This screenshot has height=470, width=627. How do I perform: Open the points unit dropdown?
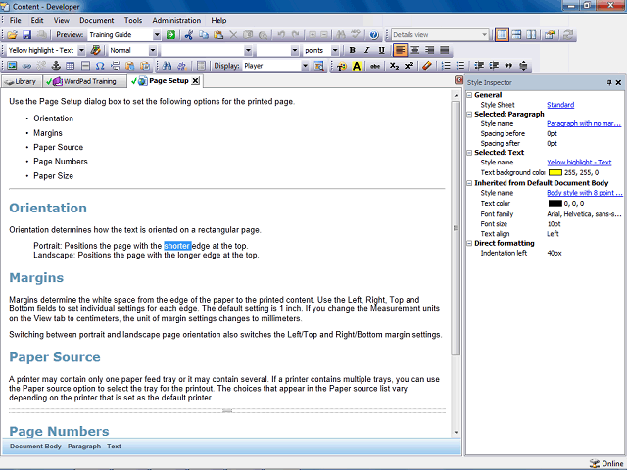point(335,50)
